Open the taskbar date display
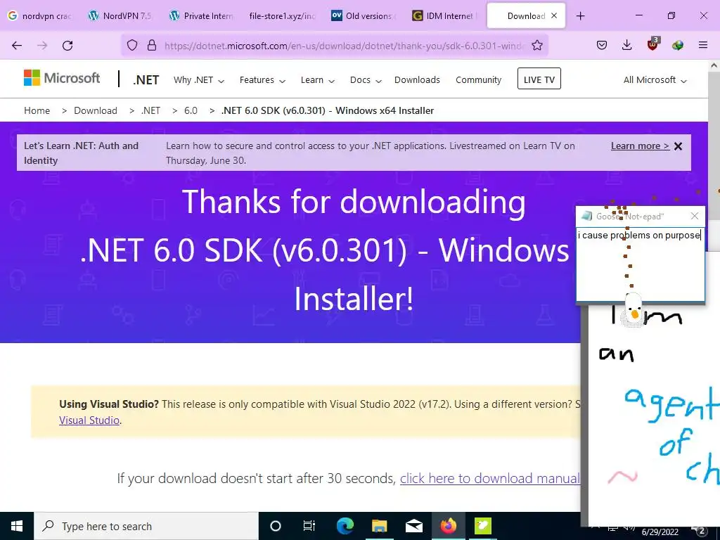 pyautogui.click(x=660, y=532)
